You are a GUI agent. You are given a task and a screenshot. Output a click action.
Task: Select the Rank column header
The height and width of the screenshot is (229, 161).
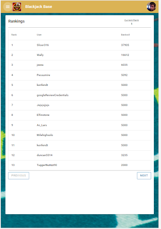pos(14,35)
